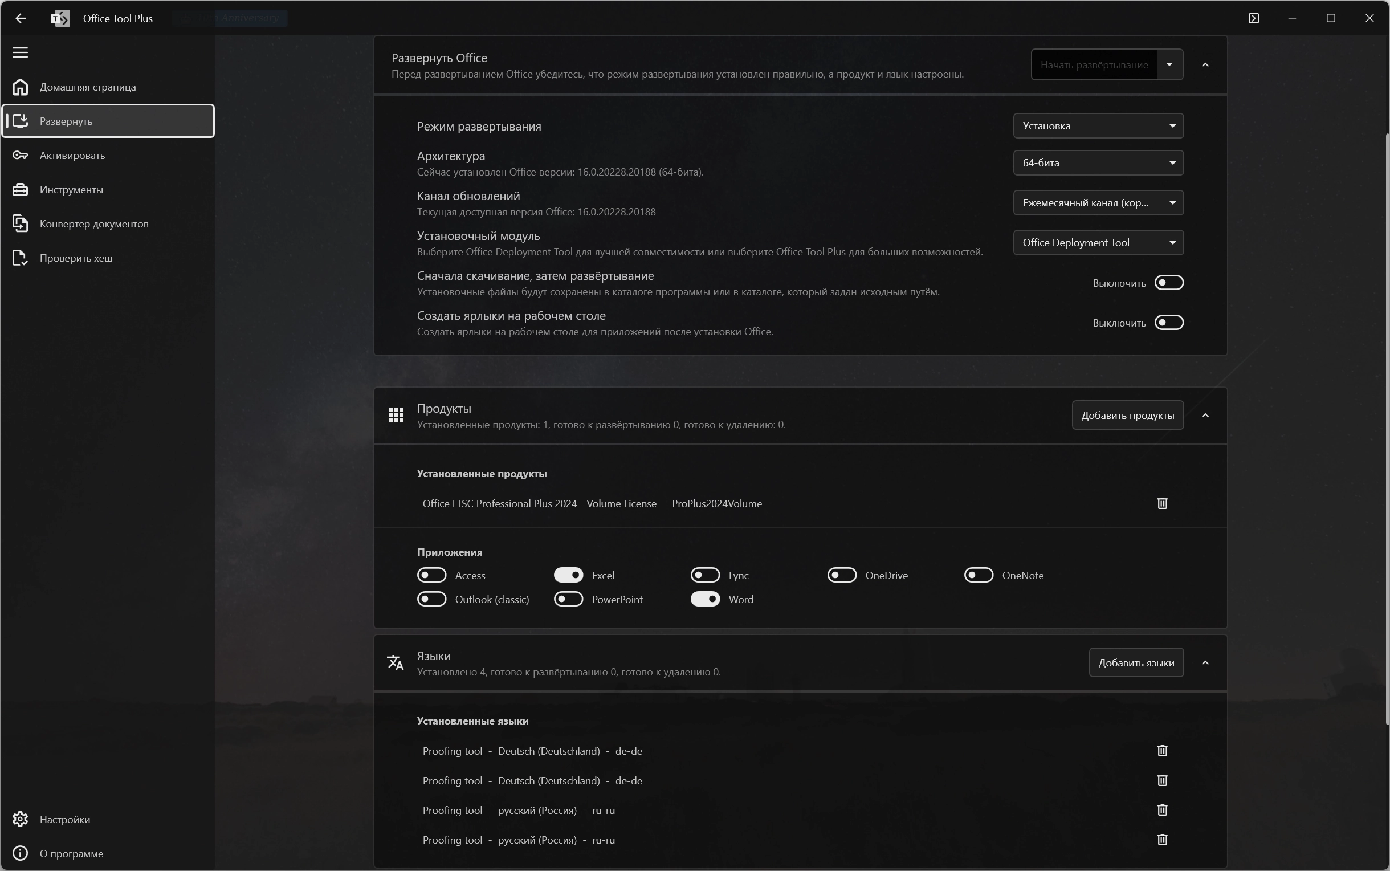Click the Добавить языки button
The height and width of the screenshot is (871, 1390).
[x=1136, y=662]
